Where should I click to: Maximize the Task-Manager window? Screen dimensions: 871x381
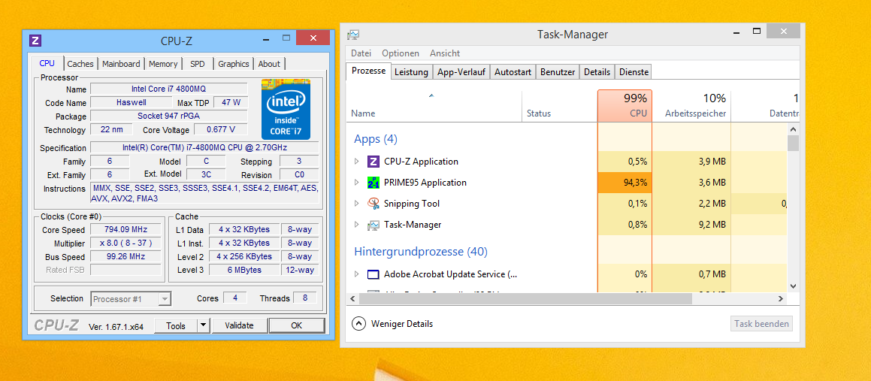(756, 32)
